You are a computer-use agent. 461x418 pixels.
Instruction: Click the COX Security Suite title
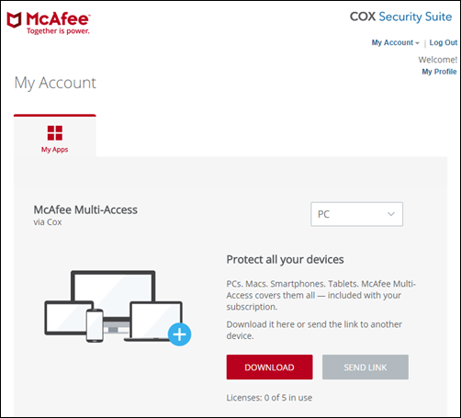click(x=400, y=17)
